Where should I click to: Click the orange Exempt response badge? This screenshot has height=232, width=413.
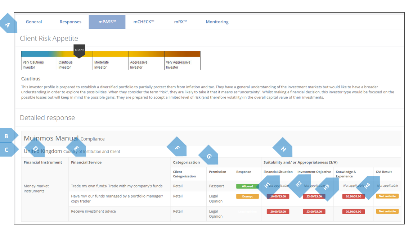pos(247,196)
